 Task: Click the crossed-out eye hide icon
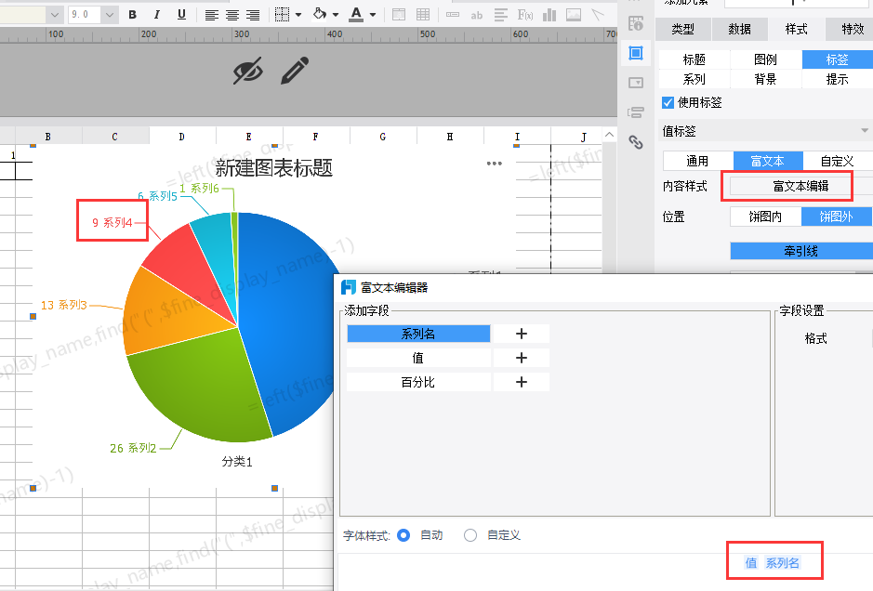[x=247, y=71]
